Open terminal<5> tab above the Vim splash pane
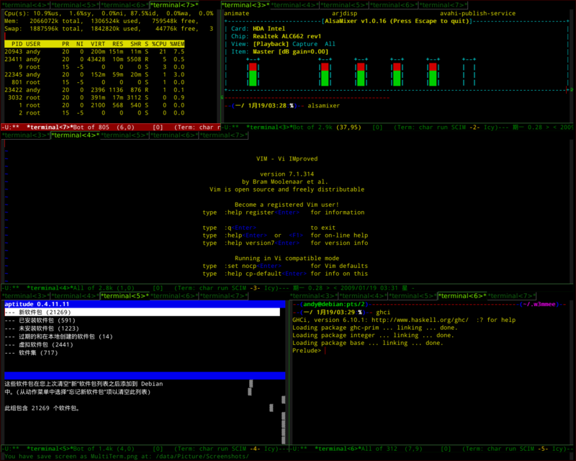576x461 pixels. point(125,135)
